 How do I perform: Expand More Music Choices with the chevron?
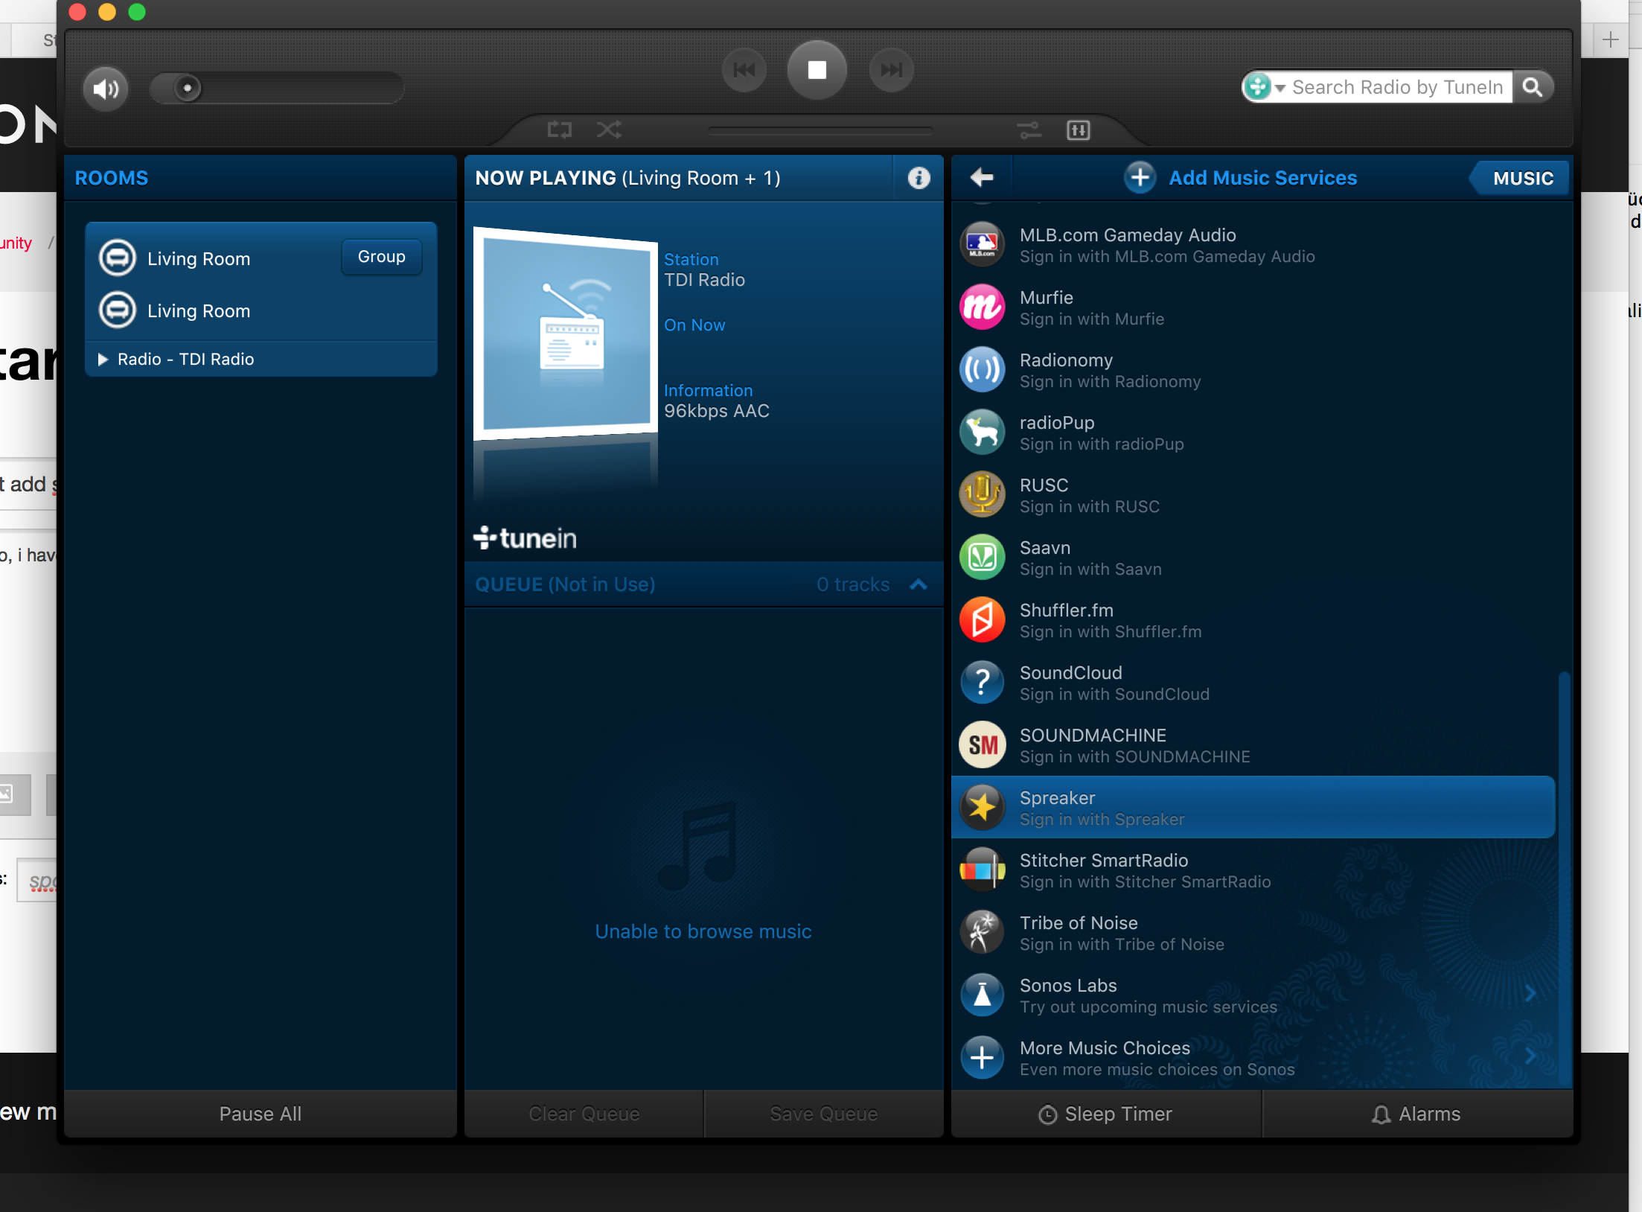coord(1530,1056)
